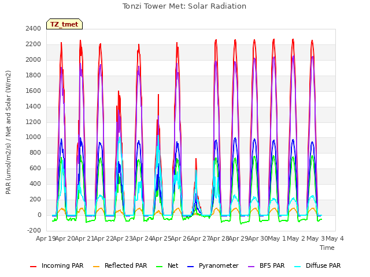Click the Apr 20 x-axis date label
Viewport: 370px width, 277px height.
click(65, 238)
